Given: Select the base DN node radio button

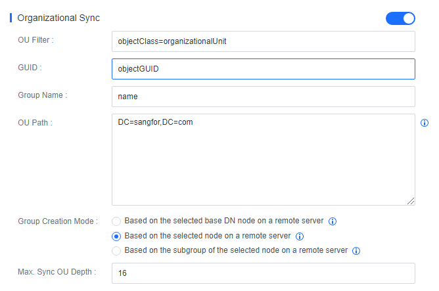Looking at the screenshot, I should coord(116,221).
